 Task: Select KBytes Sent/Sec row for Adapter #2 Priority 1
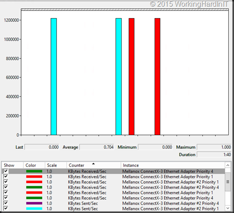click(x=113, y=209)
